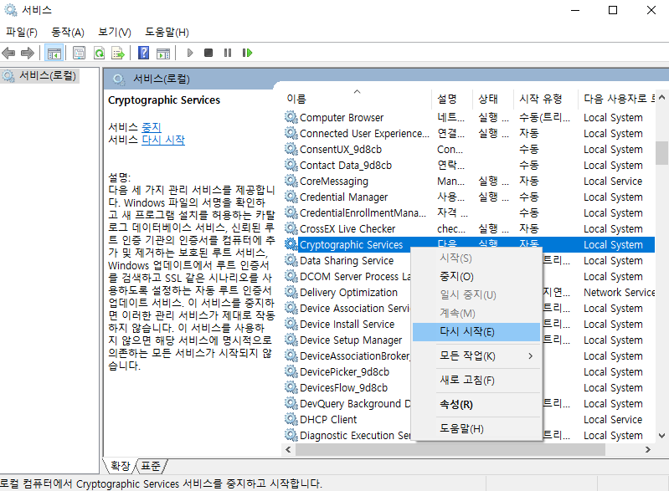Click gear icon of DHCP Client service
The width and height of the screenshot is (669, 491).
pos(291,419)
